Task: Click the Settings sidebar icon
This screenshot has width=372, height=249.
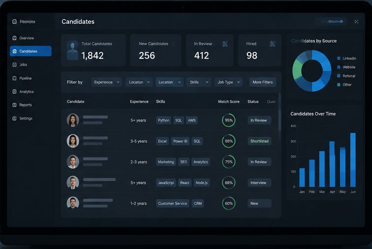Action: pyautogui.click(x=14, y=118)
